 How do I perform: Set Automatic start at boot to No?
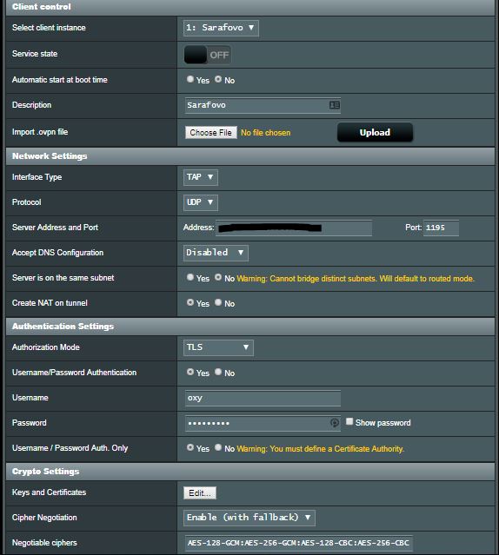[218, 79]
